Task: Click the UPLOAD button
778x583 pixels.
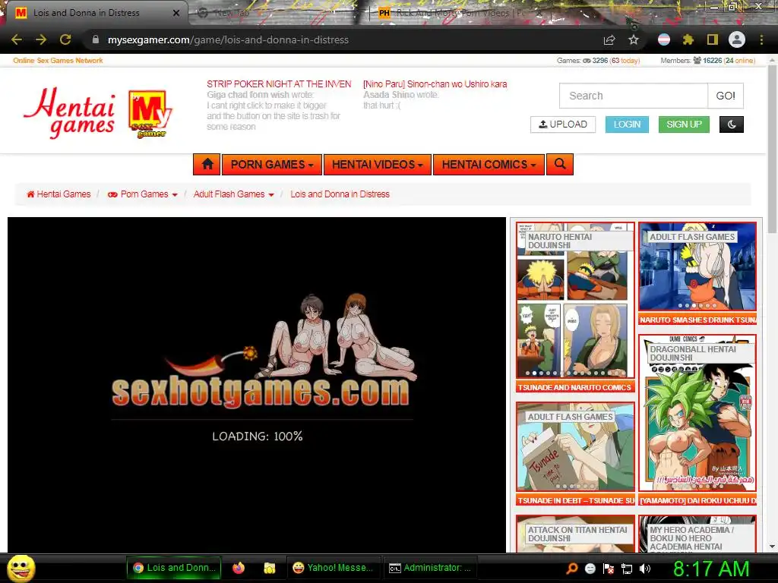Action: (563, 124)
